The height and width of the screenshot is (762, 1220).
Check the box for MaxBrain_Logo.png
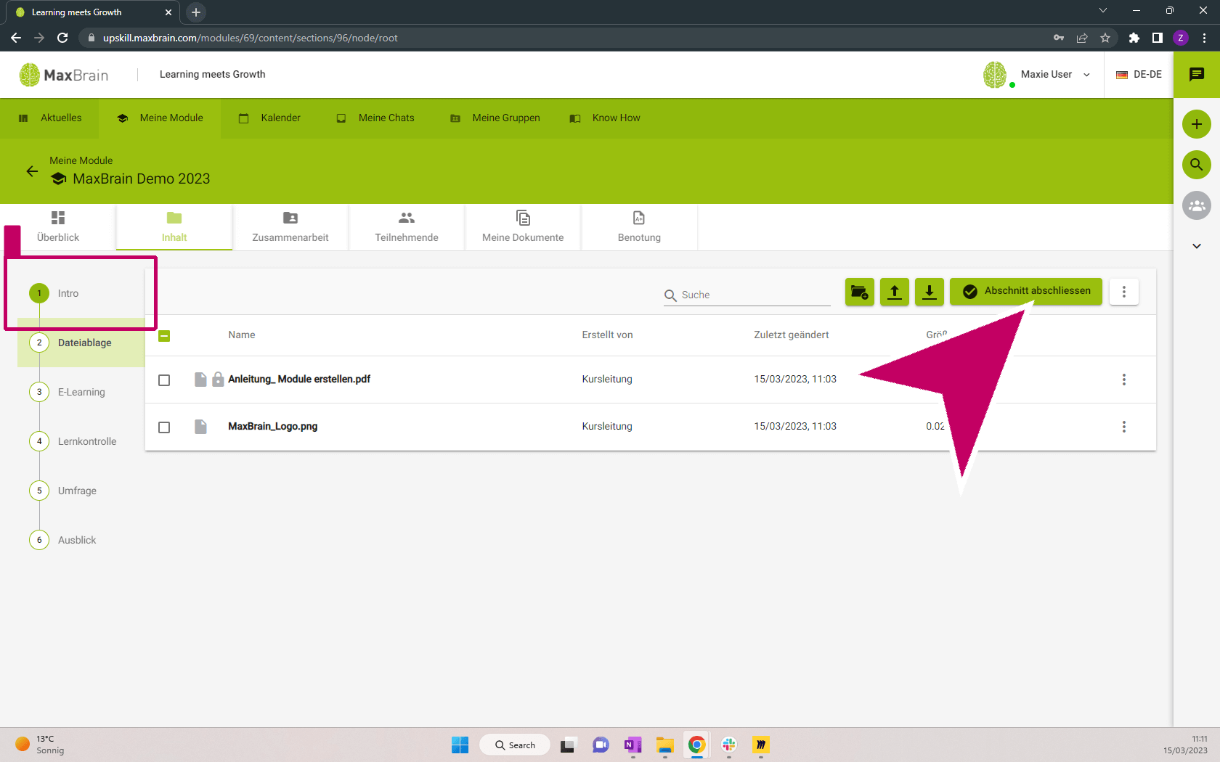[164, 427]
